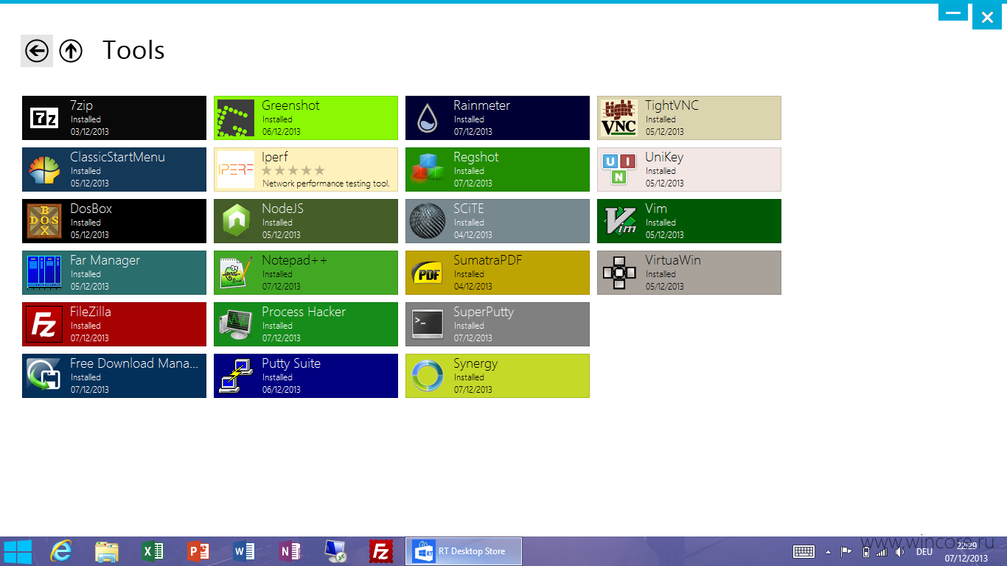1007x566 pixels.
Task: Open the Rainmeter droplet icon
Action: point(428,118)
